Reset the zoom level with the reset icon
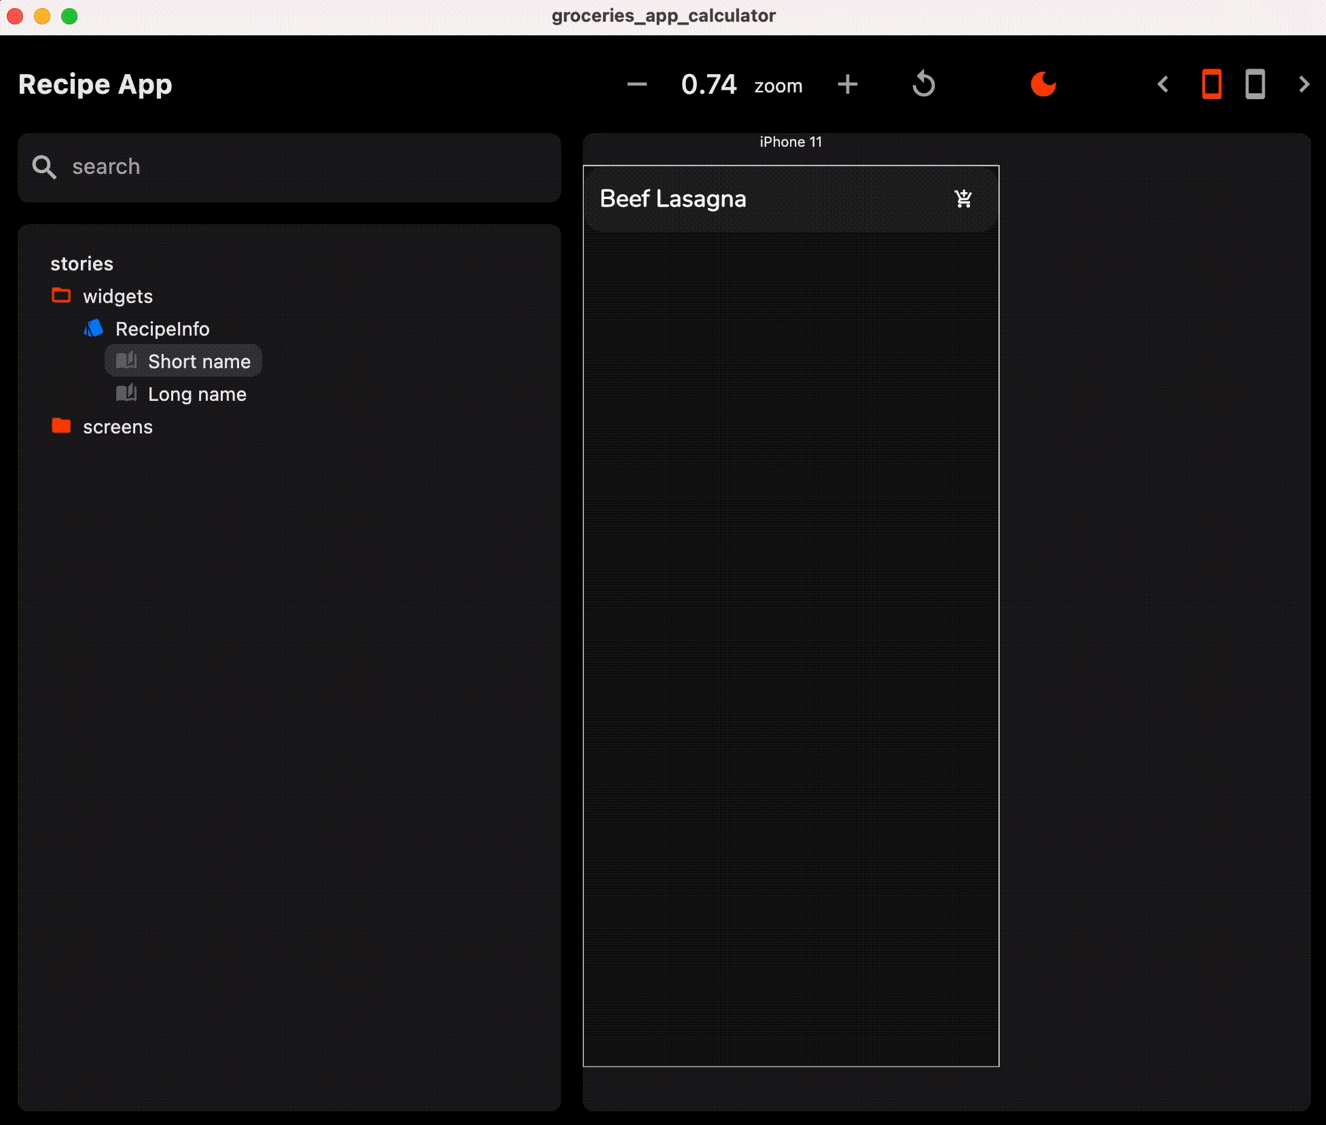Viewport: 1326px width, 1125px height. click(924, 84)
